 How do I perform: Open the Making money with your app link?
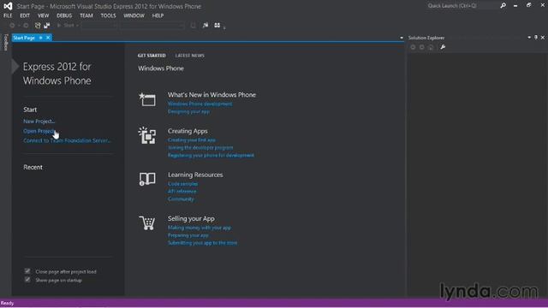[200, 228]
